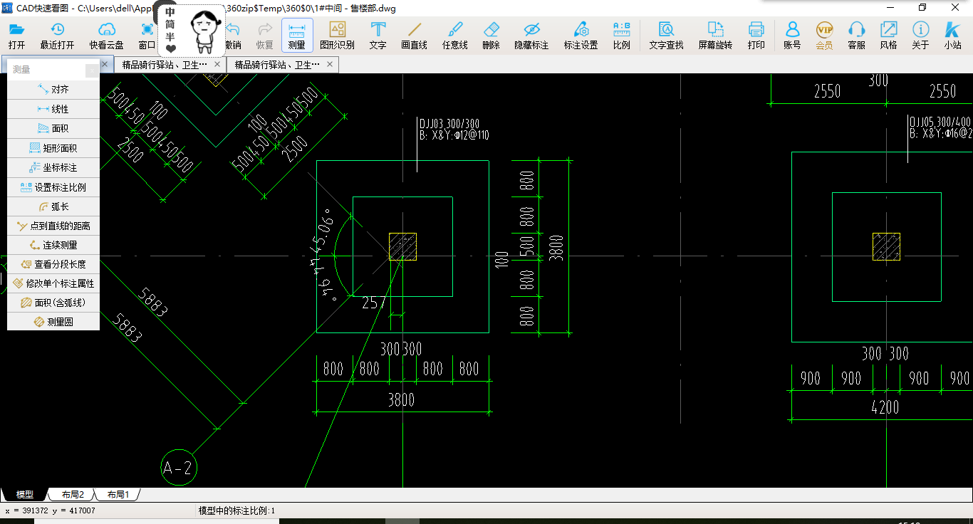This screenshot has height=524, width=973.
Task: Click the 3800 horizontal dimension text
Action: pos(401,400)
